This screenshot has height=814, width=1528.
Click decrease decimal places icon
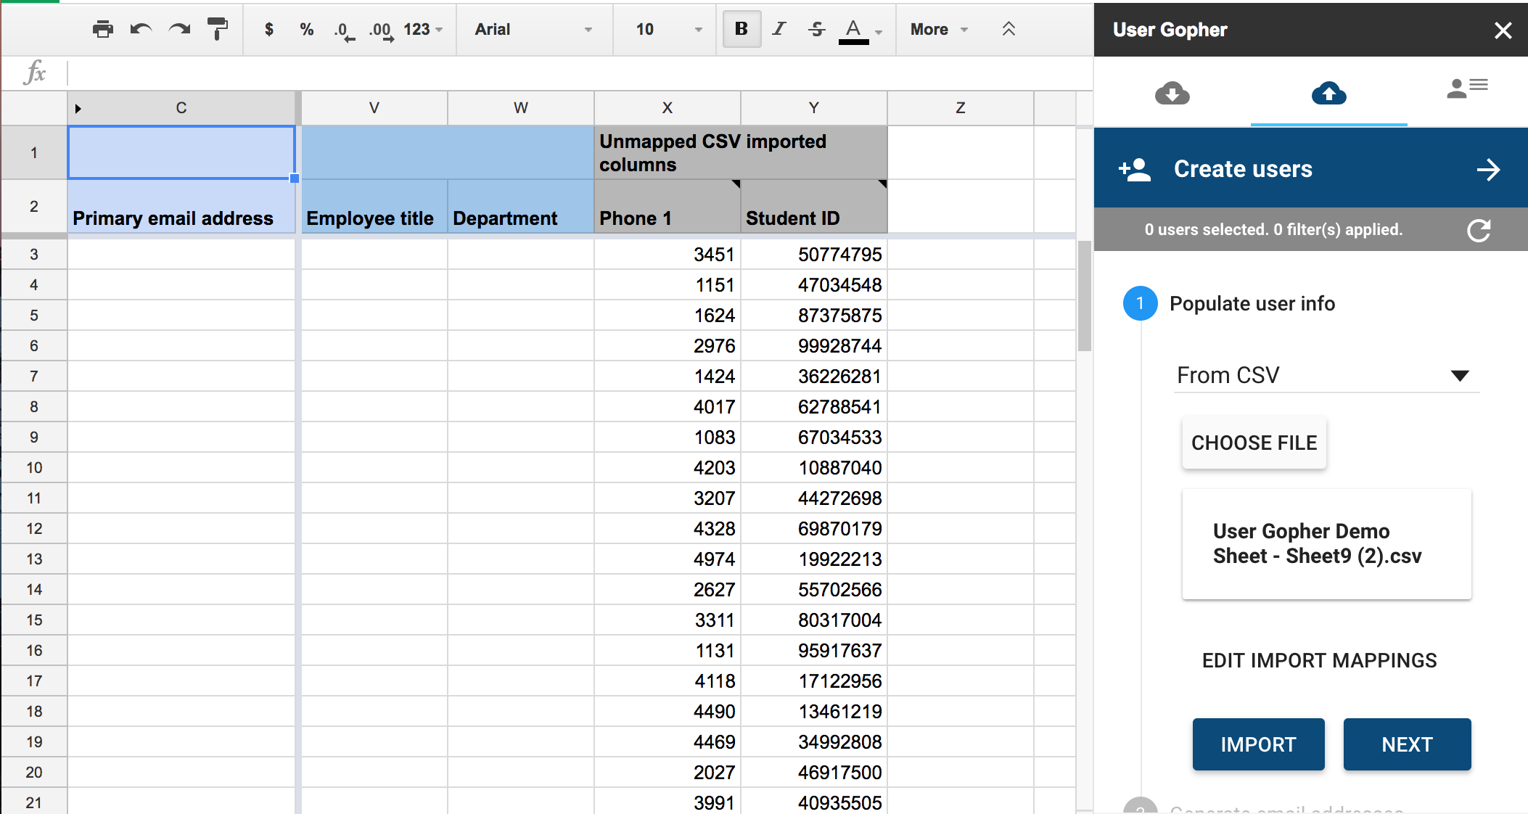(x=344, y=30)
